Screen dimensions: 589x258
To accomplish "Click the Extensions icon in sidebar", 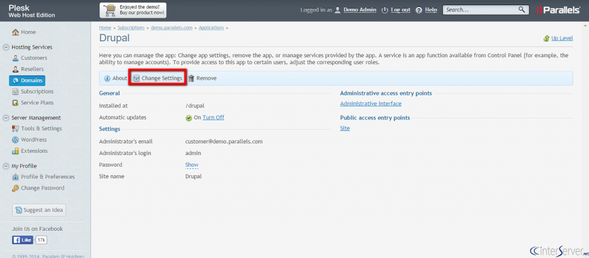I will click(16, 151).
